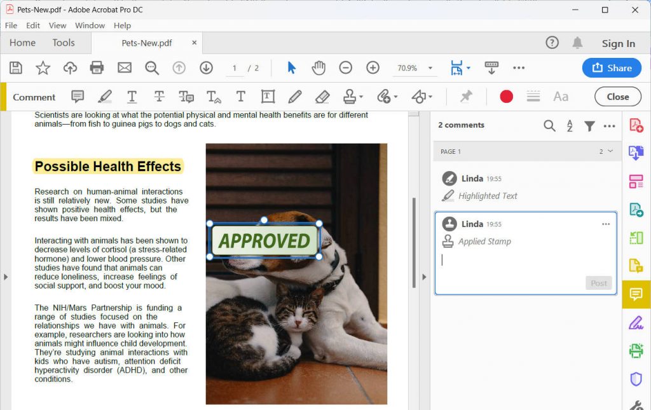Select the Sticky Note tool
651x410 pixels.
77,97
